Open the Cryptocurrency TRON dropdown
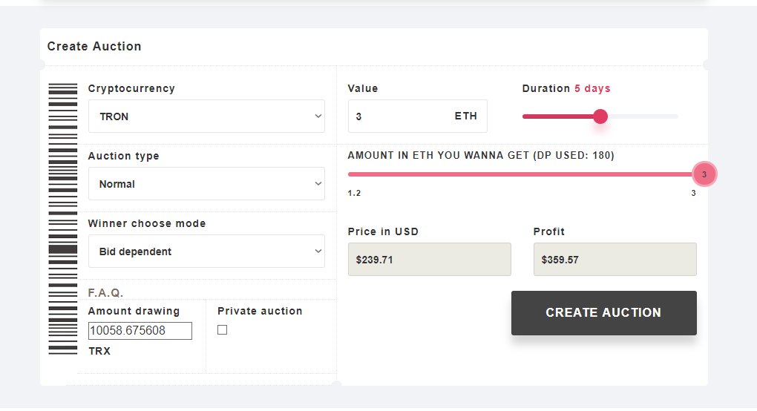This screenshot has width=757, height=411. click(x=206, y=116)
